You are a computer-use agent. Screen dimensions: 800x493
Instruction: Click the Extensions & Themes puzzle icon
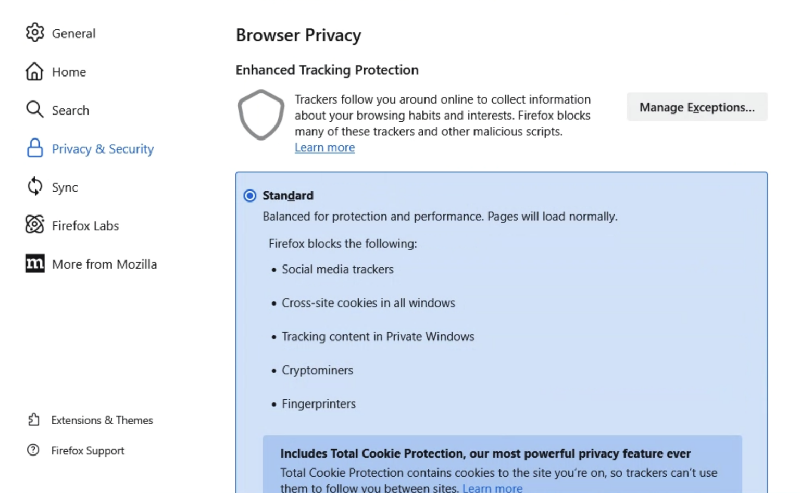[x=34, y=420]
